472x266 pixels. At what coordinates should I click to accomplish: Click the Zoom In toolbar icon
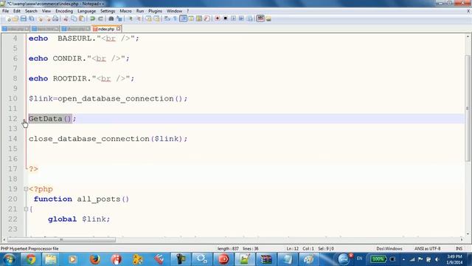131,18
